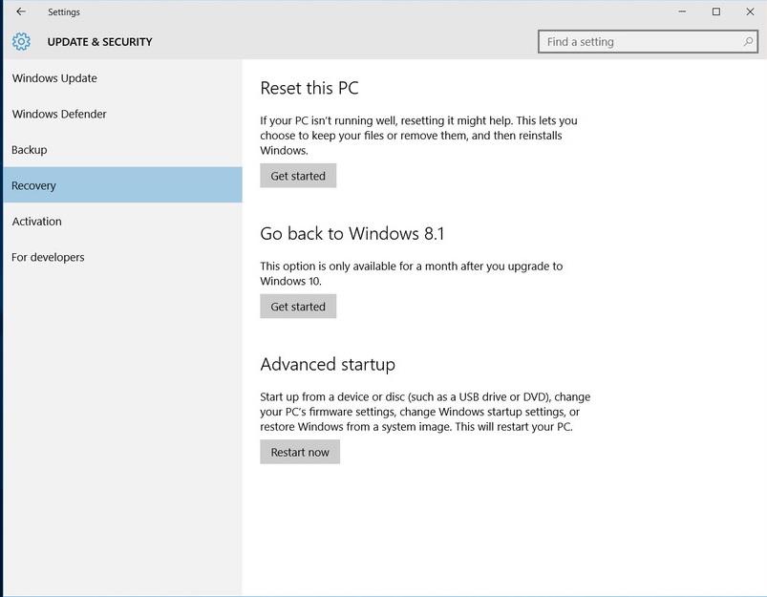Select Backup in sidebar
Screen dimensions: 767x597
click(122, 150)
